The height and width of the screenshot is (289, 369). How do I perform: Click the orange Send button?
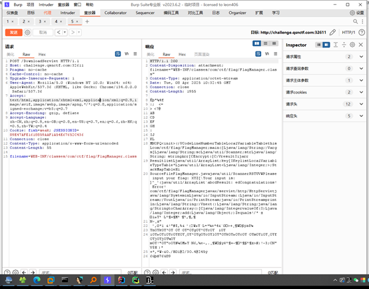point(13,32)
